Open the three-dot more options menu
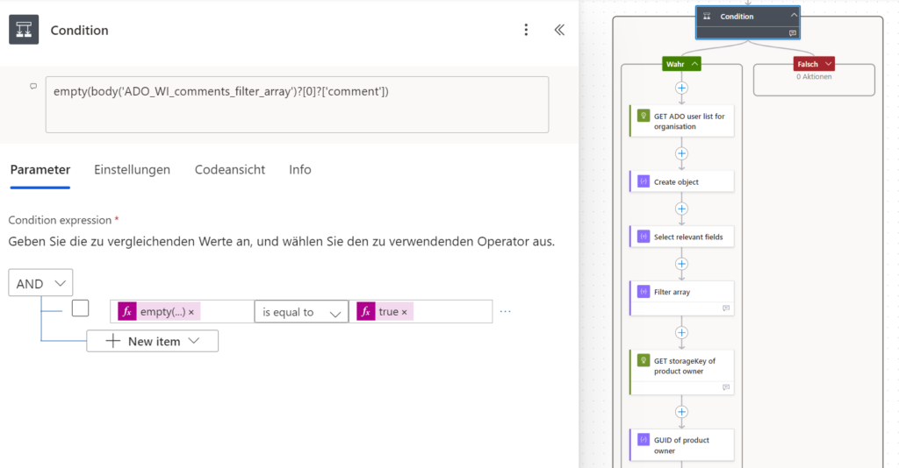 pyautogui.click(x=526, y=30)
